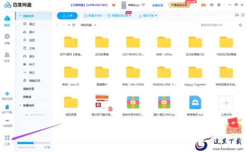
Task: Click the gift box icon in title bar
Action: click(114, 5)
